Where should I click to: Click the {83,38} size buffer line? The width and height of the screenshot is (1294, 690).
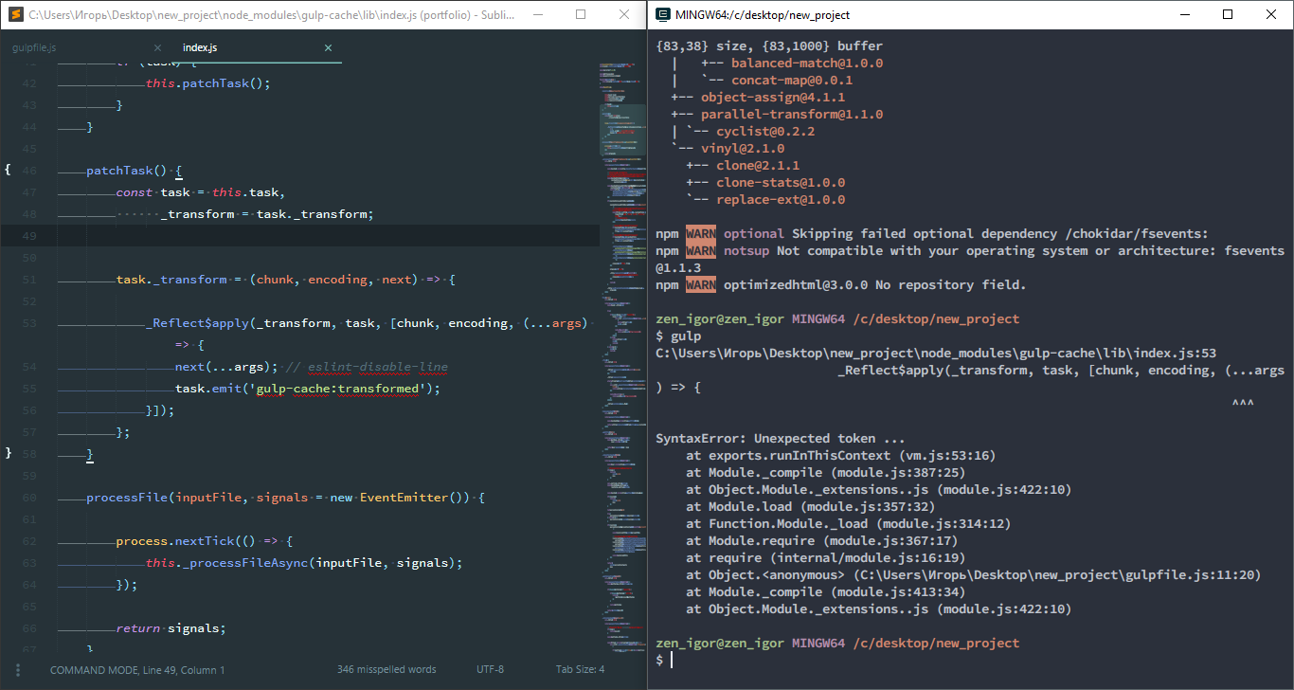[769, 46]
